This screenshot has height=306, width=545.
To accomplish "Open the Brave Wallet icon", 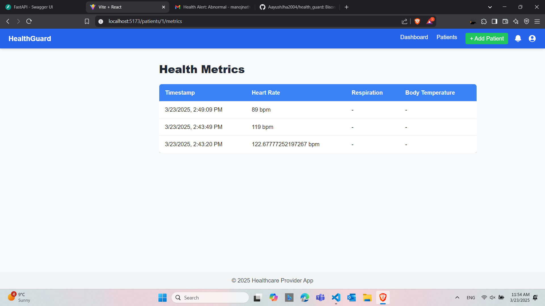I will pos(505,21).
